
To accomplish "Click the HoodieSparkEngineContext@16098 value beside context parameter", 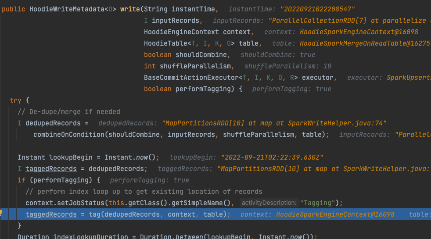I will 359,32.
